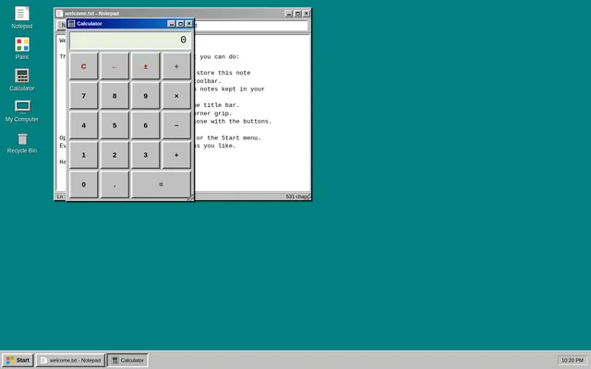
Task: Click the decimal point key
Action: [115, 184]
